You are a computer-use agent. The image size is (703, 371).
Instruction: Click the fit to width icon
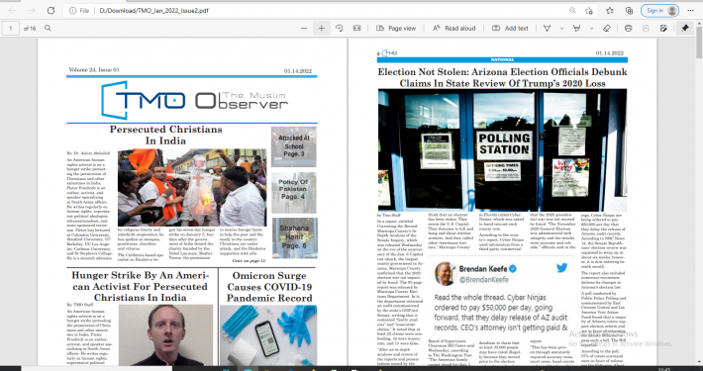pyautogui.click(x=356, y=29)
